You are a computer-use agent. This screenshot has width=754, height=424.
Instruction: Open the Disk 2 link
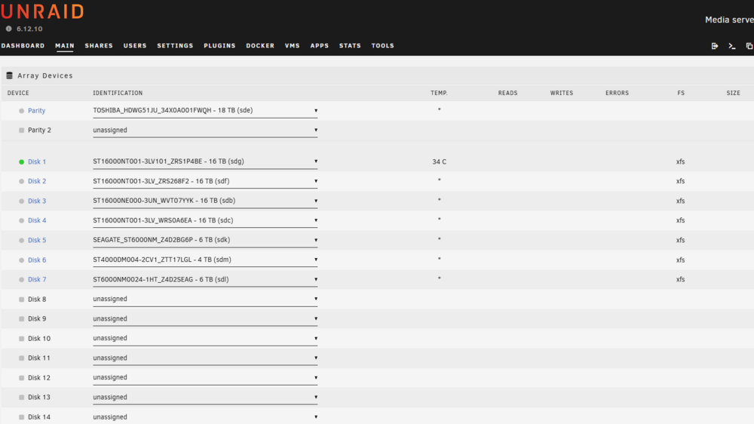[37, 181]
